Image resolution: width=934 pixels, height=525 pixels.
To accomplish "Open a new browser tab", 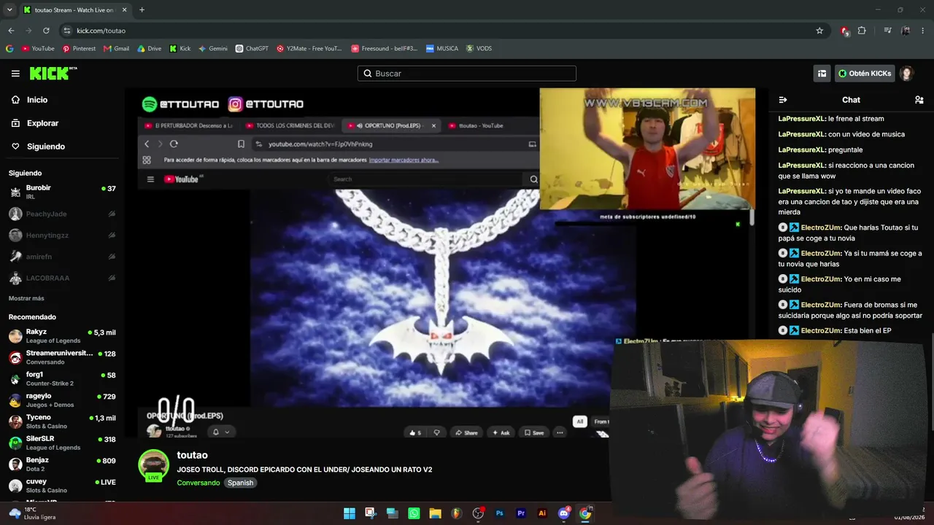I will [x=142, y=10].
